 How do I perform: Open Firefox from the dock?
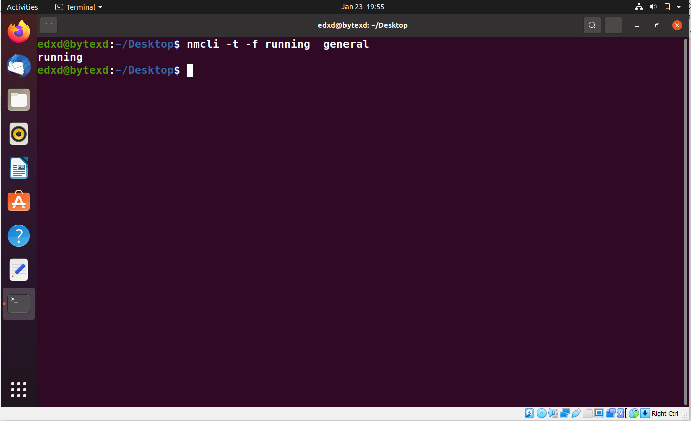pos(19,32)
